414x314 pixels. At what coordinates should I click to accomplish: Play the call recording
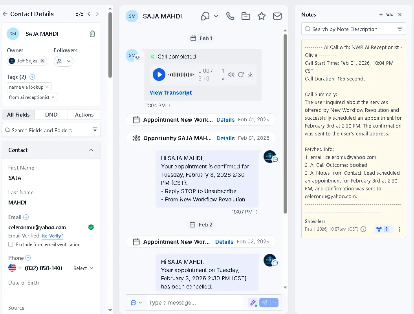(159, 75)
